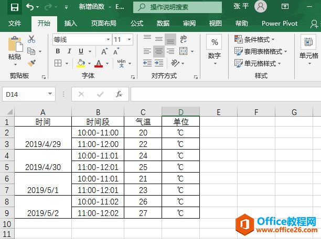Open the Name Box dropdown arrow
The height and width of the screenshot is (239, 321).
click(50, 94)
